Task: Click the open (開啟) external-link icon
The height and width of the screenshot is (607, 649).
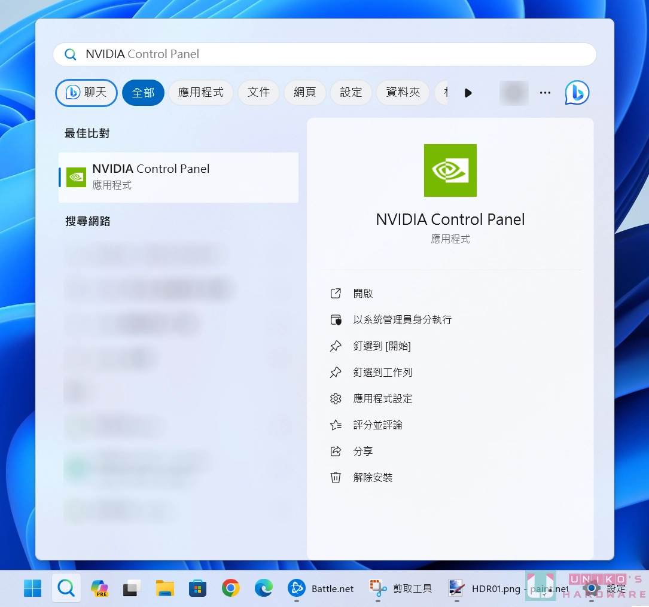Action: [336, 294]
